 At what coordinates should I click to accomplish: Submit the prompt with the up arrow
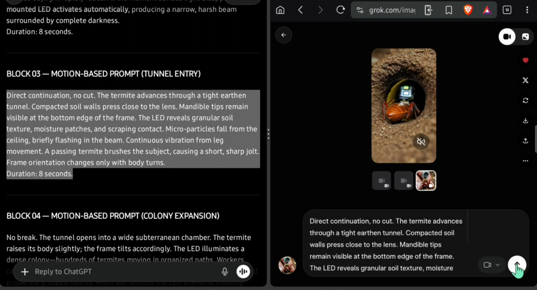pos(517,265)
